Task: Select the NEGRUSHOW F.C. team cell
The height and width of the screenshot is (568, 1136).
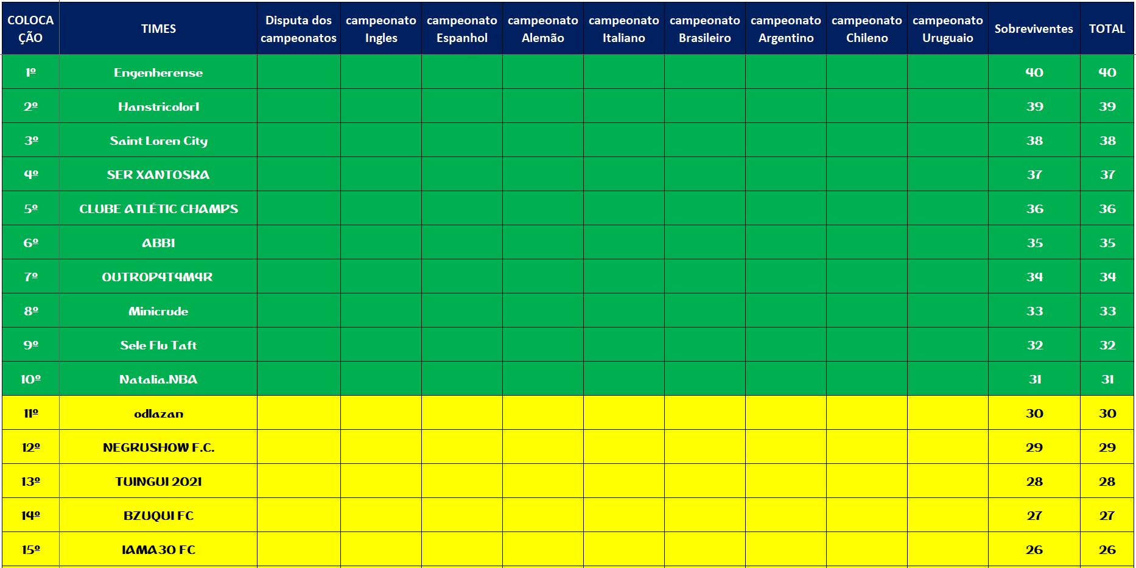Action: 158,447
